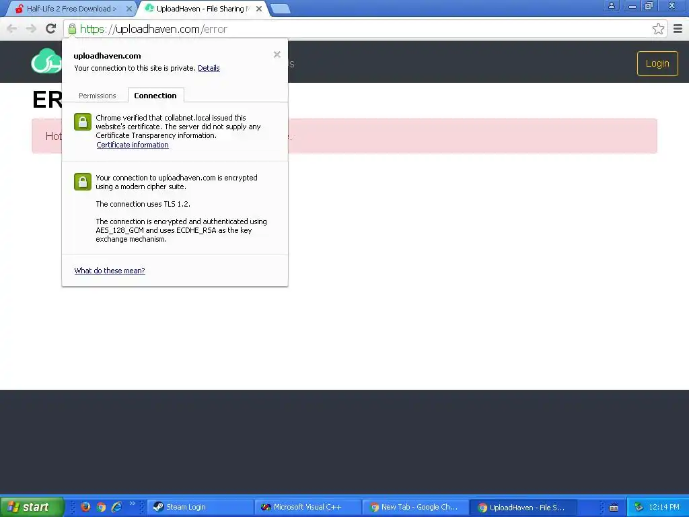The image size is (689, 517).
Task: Click the certificate verification padlock icon
Action: (x=83, y=122)
